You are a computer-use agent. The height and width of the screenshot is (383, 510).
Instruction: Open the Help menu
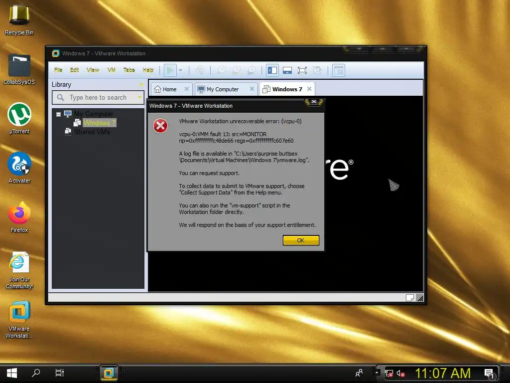(x=148, y=70)
